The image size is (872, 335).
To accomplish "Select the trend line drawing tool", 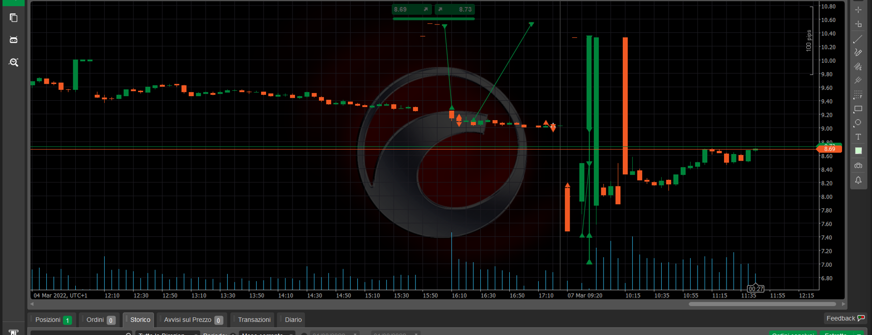I will pyautogui.click(x=858, y=38).
